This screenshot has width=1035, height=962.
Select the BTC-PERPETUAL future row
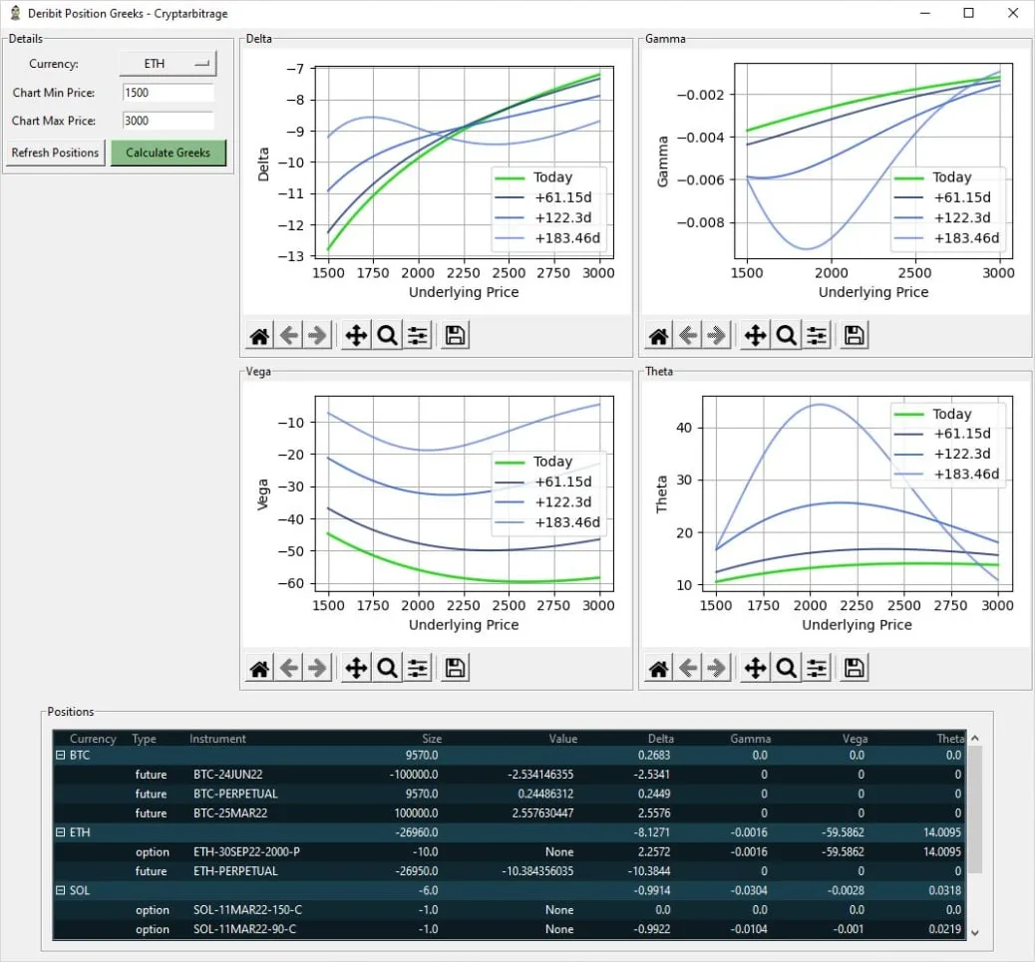point(509,794)
